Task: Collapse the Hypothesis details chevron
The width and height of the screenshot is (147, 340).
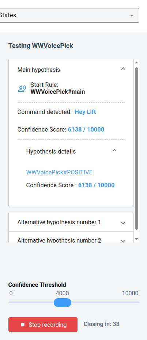Action: point(114,151)
